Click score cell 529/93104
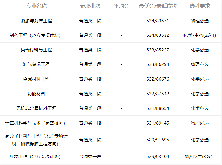Viewport: 222px width, 165px height. [x=158, y=157]
